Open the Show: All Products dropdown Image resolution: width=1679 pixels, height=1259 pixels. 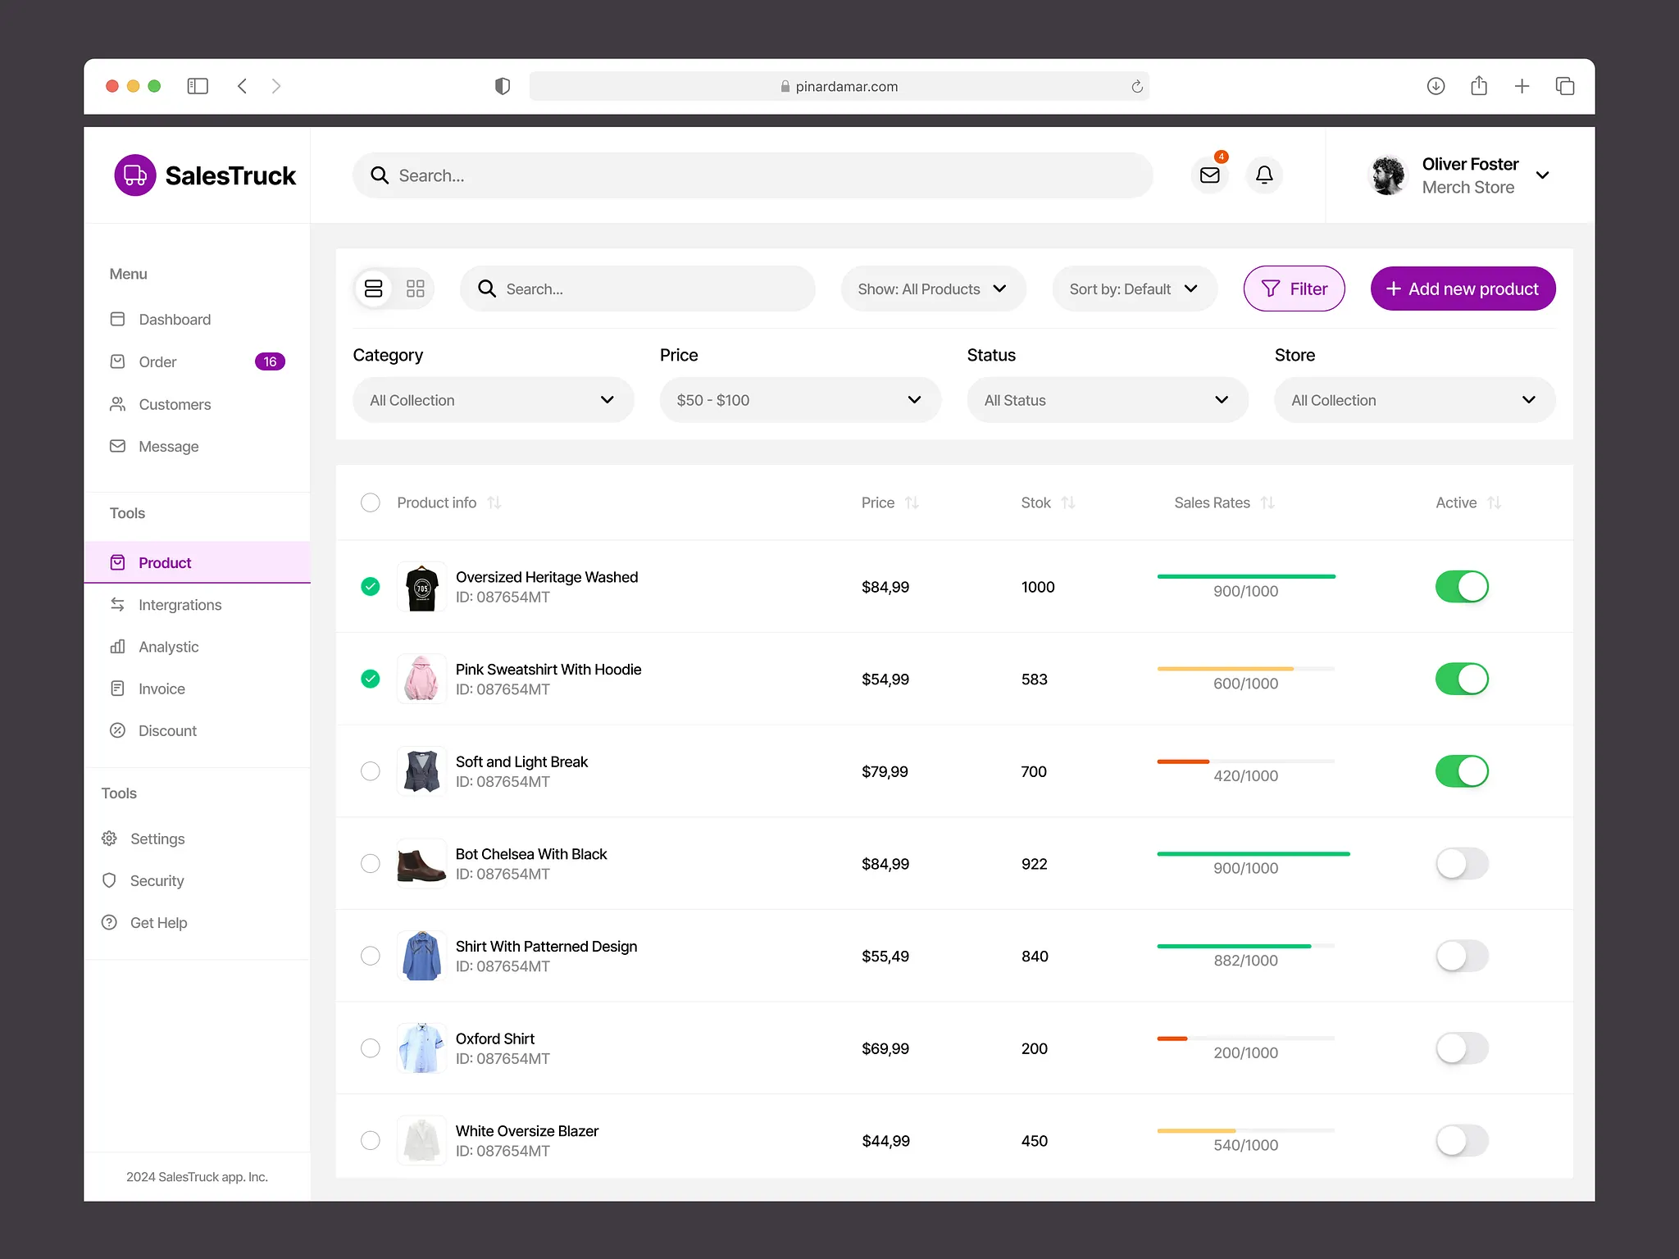(x=933, y=289)
